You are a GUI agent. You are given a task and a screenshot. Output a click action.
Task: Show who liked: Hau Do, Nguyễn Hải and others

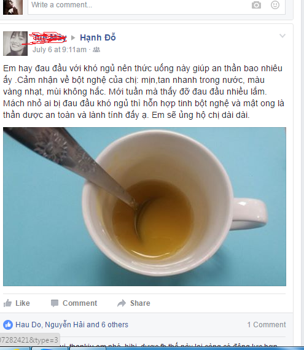tap(72, 325)
